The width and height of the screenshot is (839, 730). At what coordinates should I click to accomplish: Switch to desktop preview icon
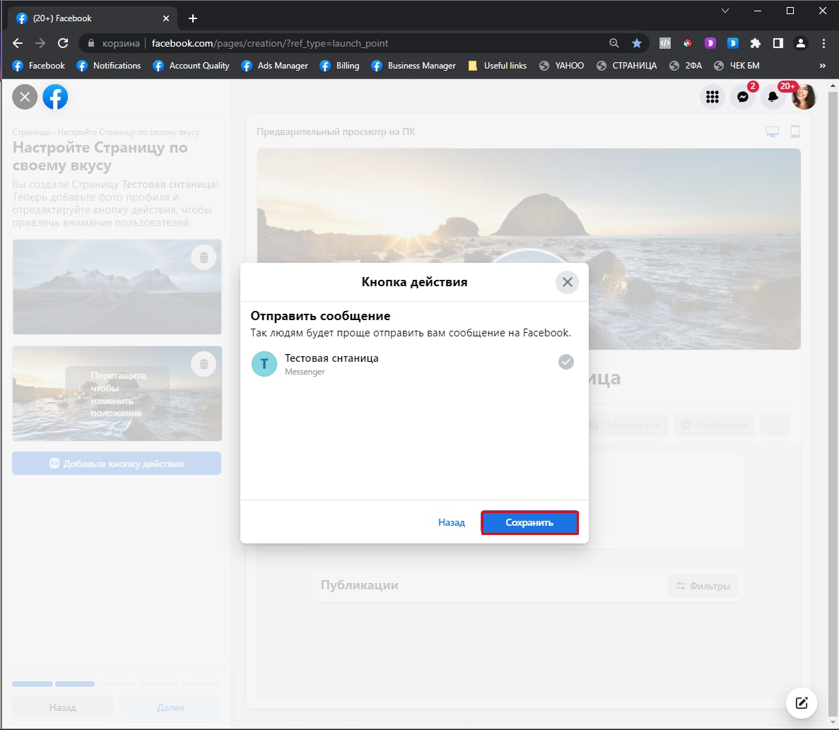click(x=772, y=131)
